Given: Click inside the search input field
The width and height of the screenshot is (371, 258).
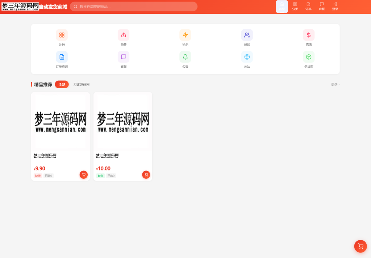Looking at the screenshot, I should (x=134, y=7).
